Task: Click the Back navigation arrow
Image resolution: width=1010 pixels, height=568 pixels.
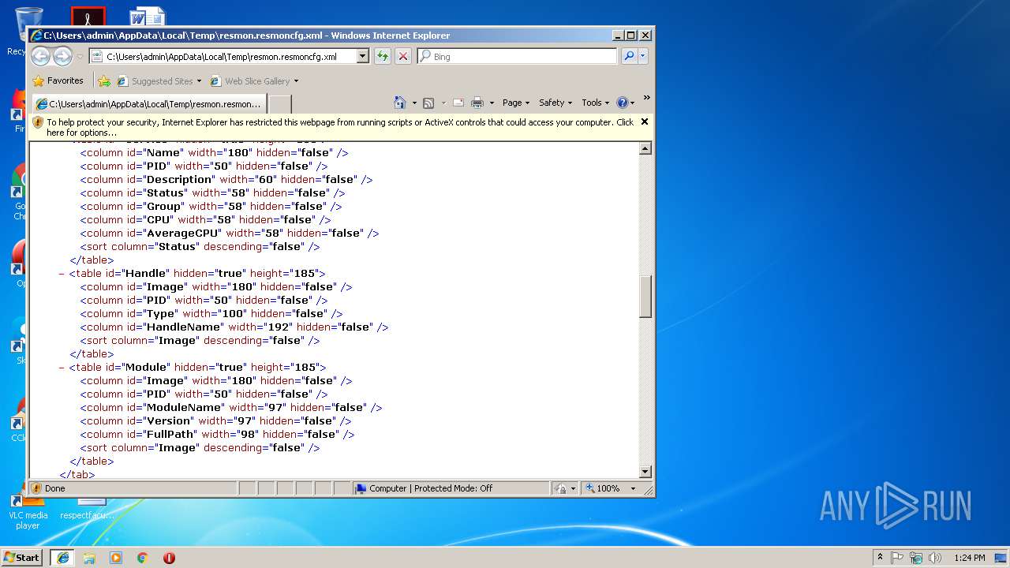Action: tap(40, 56)
